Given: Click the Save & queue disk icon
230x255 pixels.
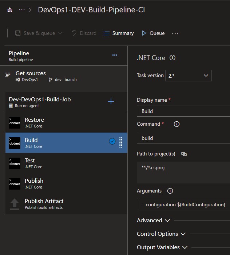Looking at the screenshot, I should tap(18, 33).
